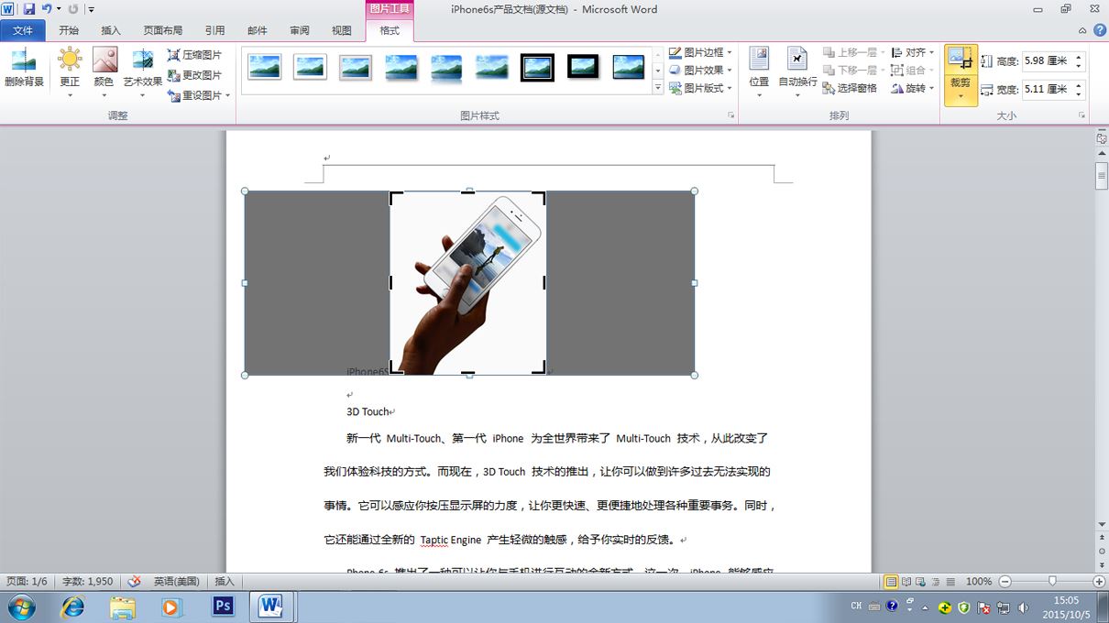This screenshot has width=1109, height=623.
Task: Click 更改图片 change picture
Action: point(195,75)
